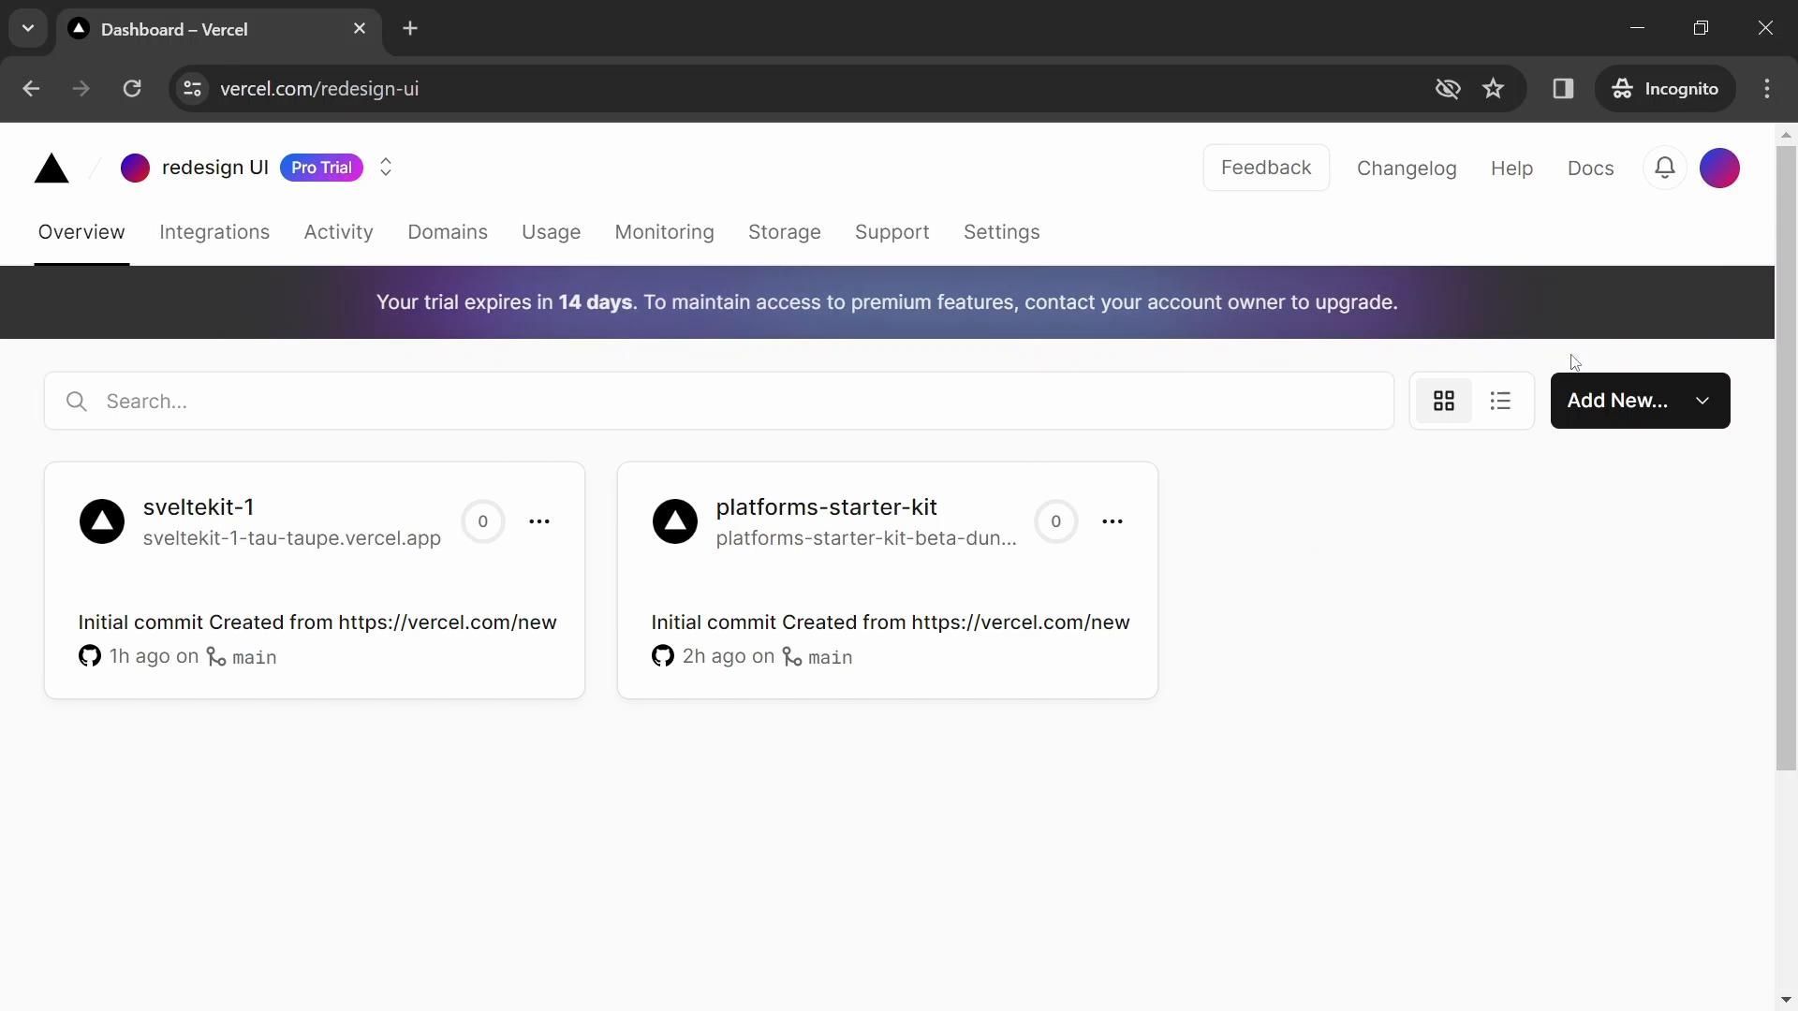Bookmark this page with the star icon
This screenshot has width=1798, height=1011.
point(1493,89)
